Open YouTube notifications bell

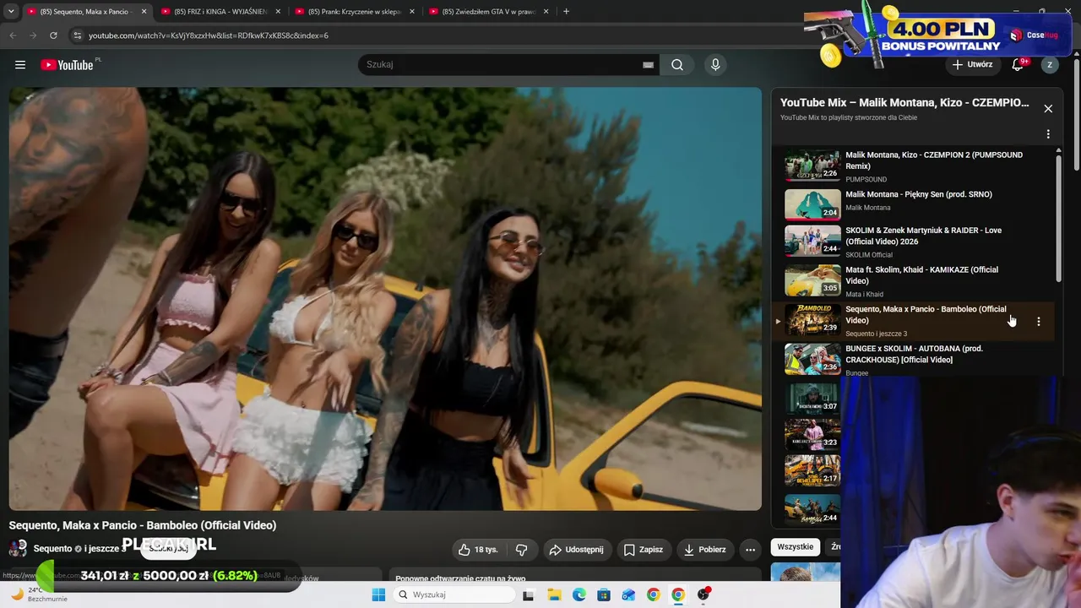[x=1018, y=65]
